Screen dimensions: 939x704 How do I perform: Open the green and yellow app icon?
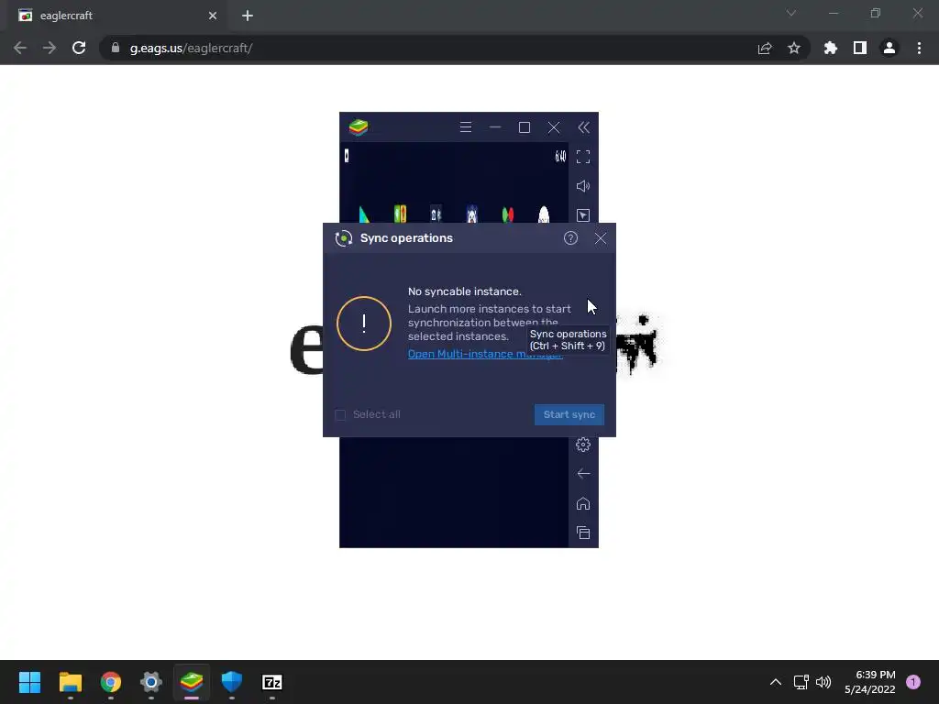[400, 214]
